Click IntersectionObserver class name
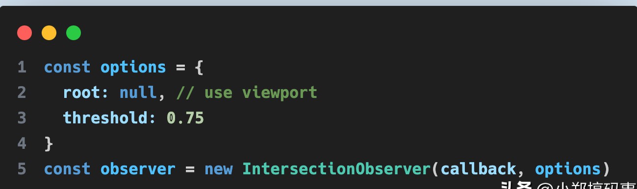This screenshot has width=637, height=189. 335,169
